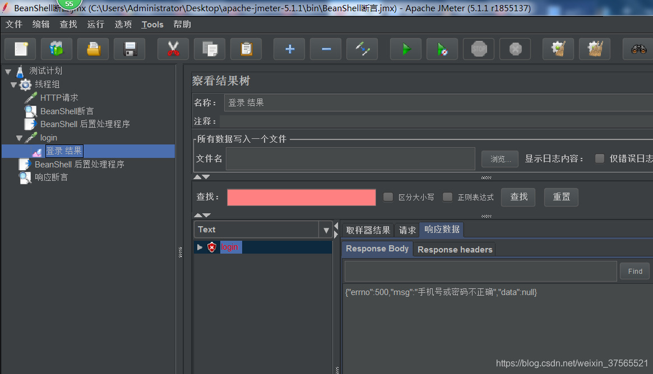Toggle collapse arrows above 查找 row

(x=202, y=177)
